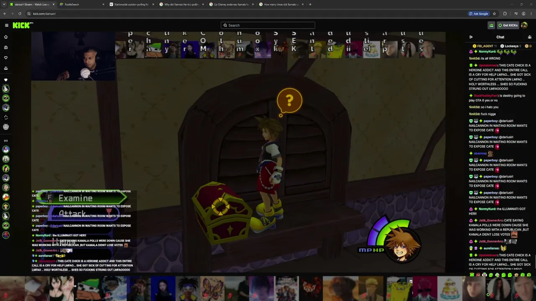Viewport: 536px width, 301px height.
Task: Reload the current page
Action: pyautogui.click(x=20, y=14)
